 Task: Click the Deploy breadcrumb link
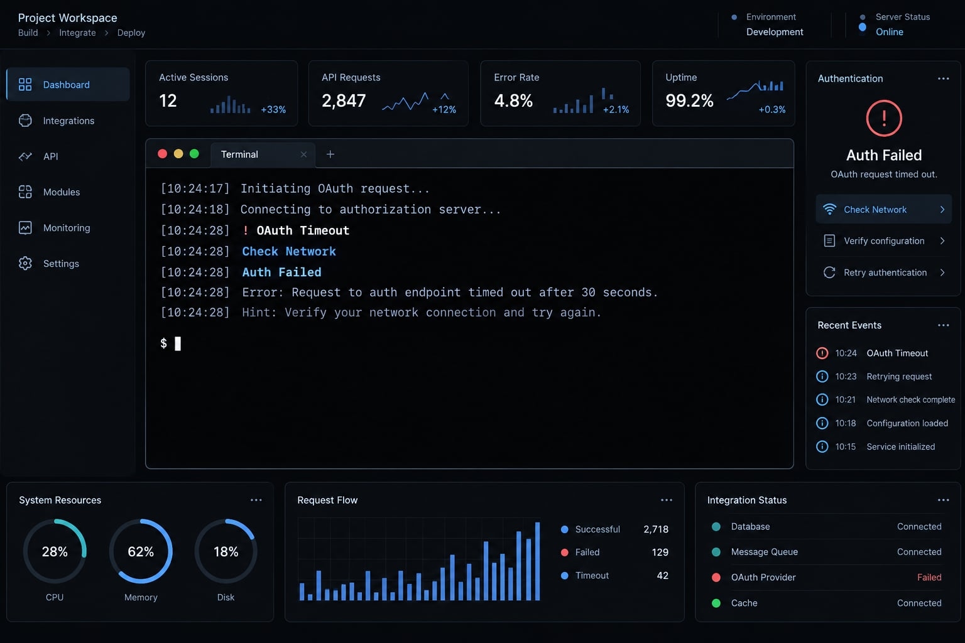tap(131, 33)
